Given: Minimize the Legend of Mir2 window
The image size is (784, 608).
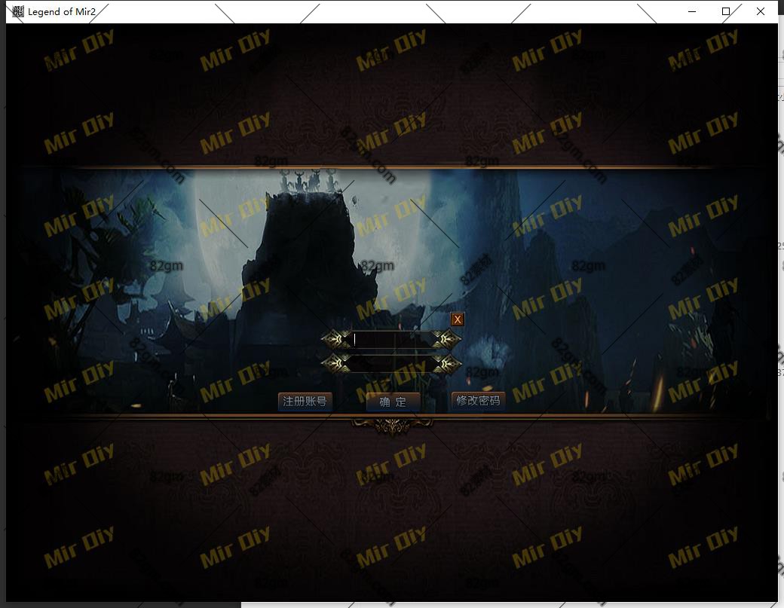Looking at the screenshot, I should point(692,11).
